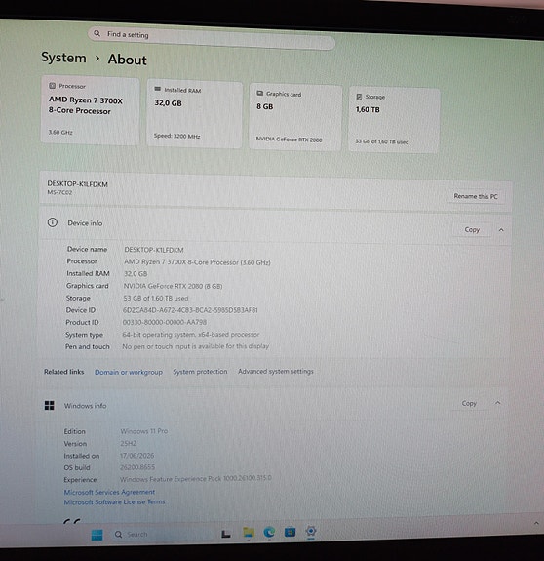The width and height of the screenshot is (544, 561).
Task: Click Rename this PC button
Action: (x=476, y=196)
